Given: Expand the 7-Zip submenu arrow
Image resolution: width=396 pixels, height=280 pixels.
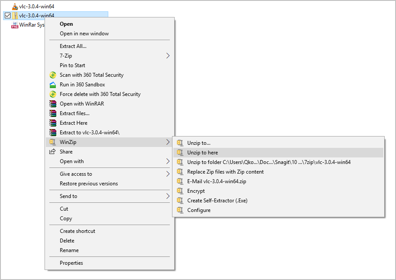Looking at the screenshot, I should coord(168,56).
